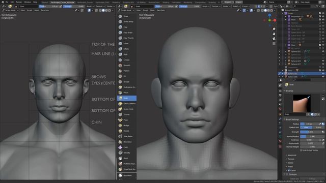Select the Clay Thumb brush

pyautogui.click(x=127, y=38)
